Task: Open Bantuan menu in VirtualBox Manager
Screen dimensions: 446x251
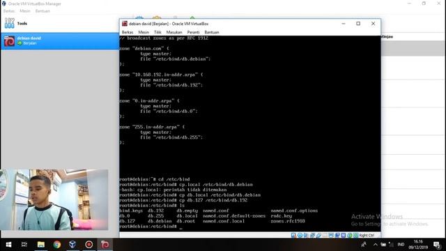Action: tap(43, 11)
